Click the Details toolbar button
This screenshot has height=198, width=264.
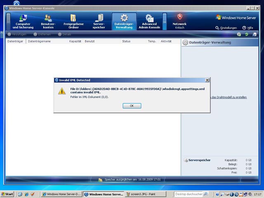click(x=64, y=34)
